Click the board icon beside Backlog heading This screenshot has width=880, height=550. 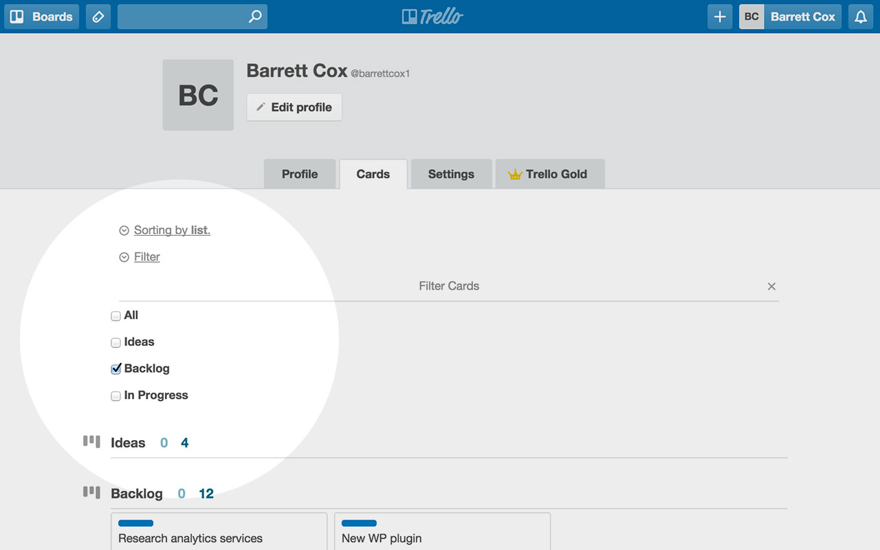point(91,492)
